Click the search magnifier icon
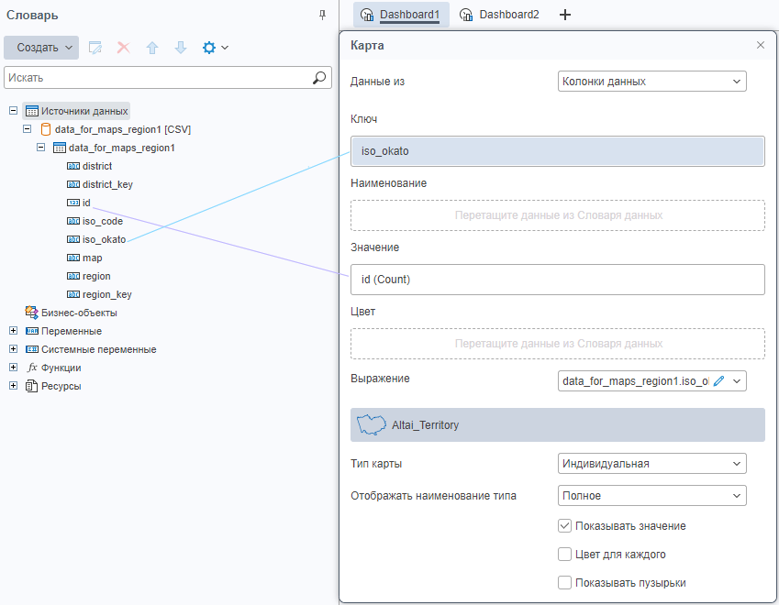 (x=319, y=78)
